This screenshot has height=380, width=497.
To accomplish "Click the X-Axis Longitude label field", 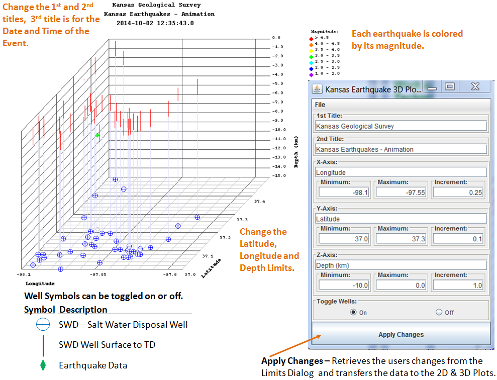I will [x=401, y=172].
